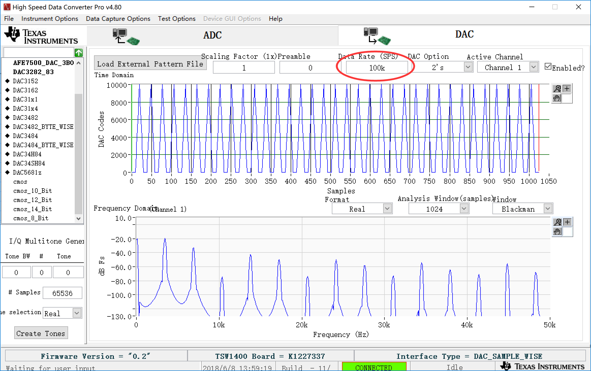Click zoom tool on Frequency Domain graph
The width and height of the screenshot is (591, 371).
tap(557, 222)
